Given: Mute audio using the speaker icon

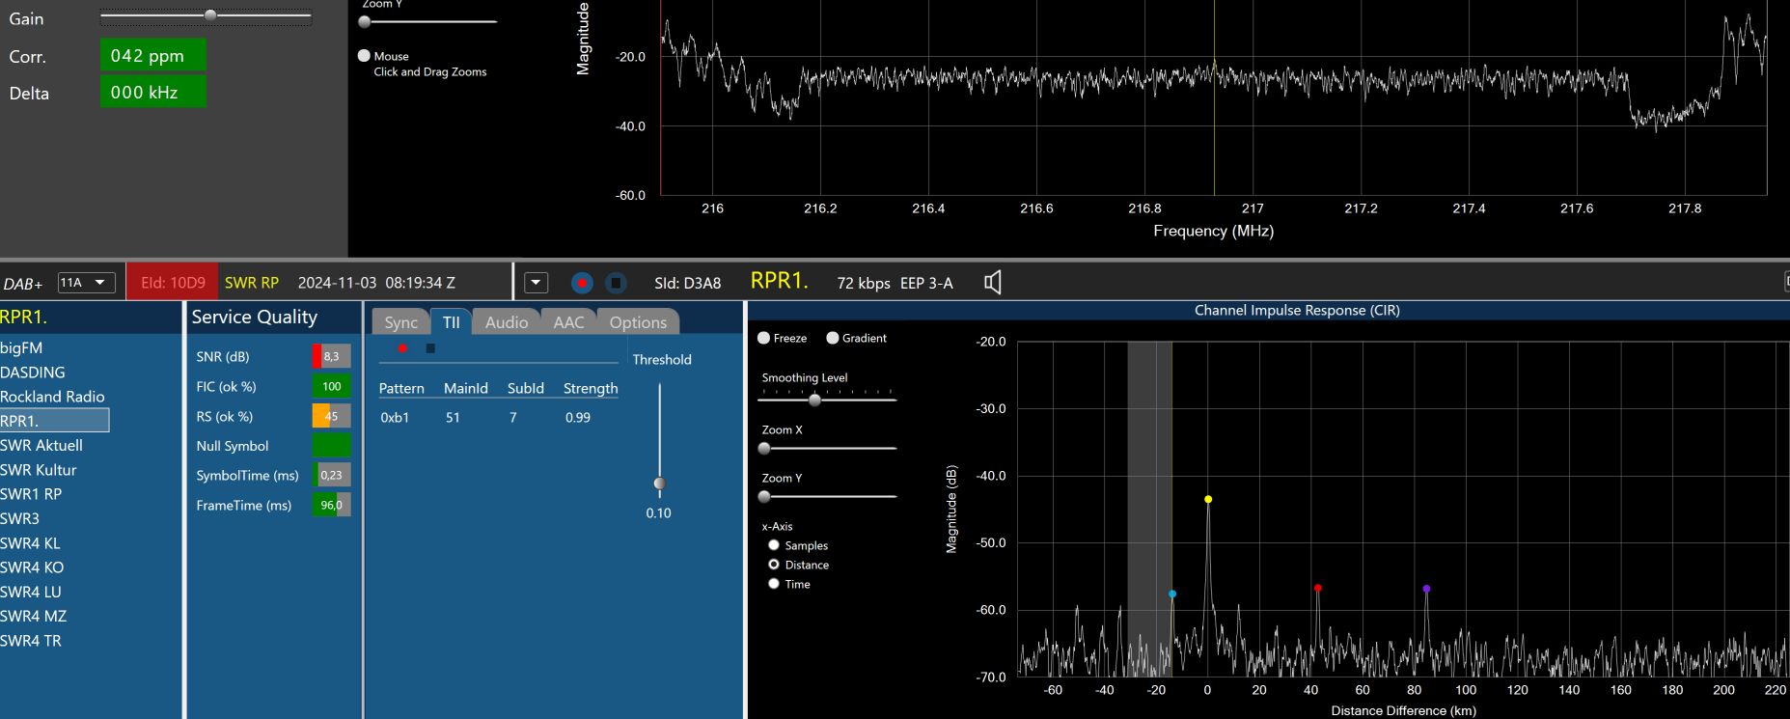Looking at the screenshot, I should (992, 283).
